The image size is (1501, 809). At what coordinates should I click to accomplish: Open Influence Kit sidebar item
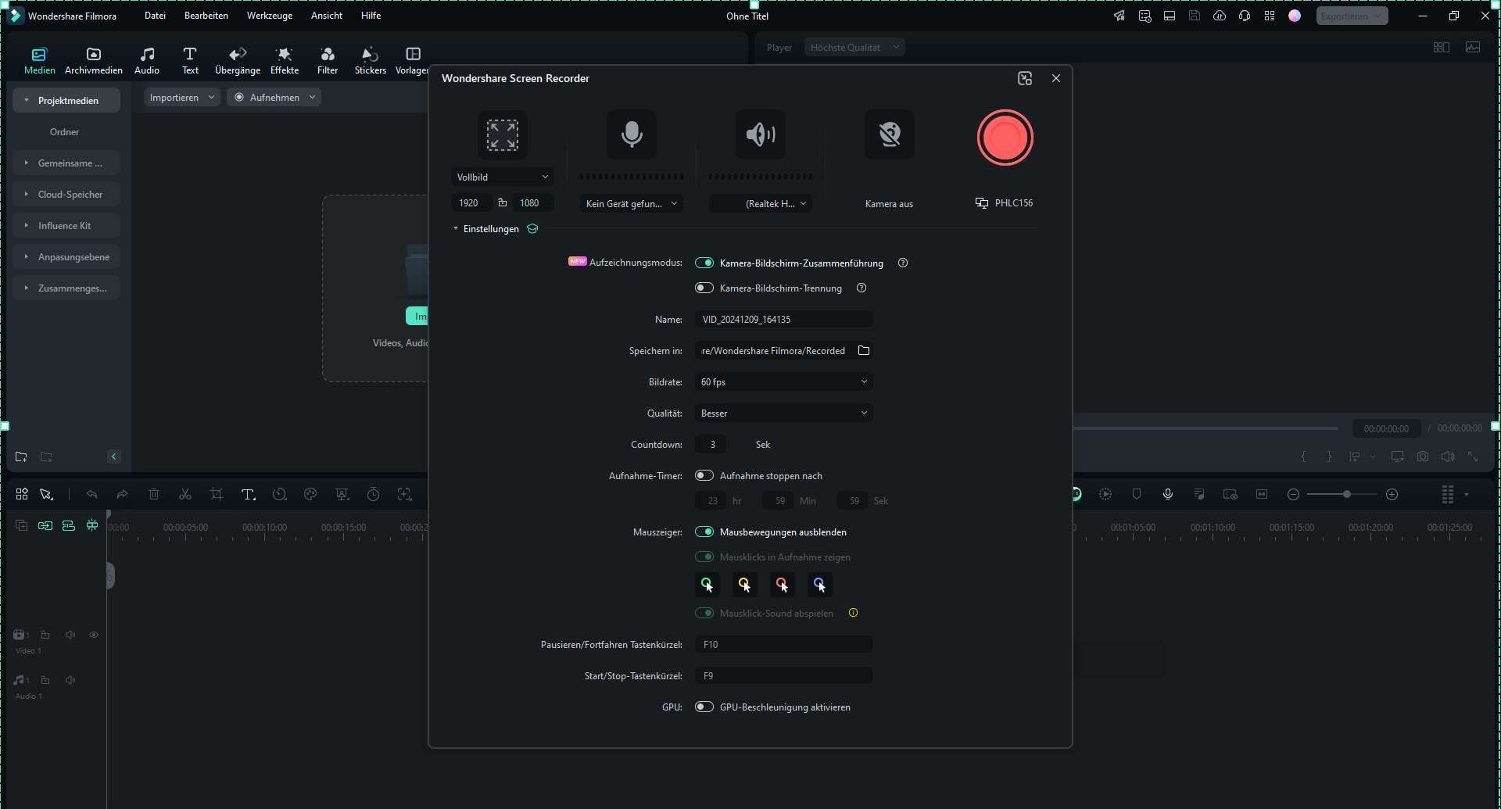click(x=66, y=225)
